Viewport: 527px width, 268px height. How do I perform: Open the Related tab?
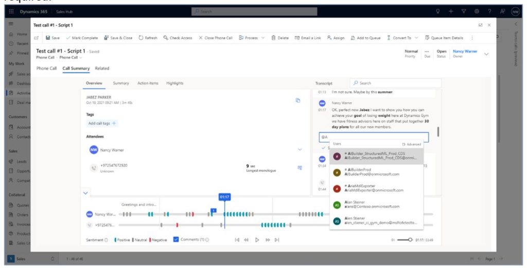tap(102, 69)
